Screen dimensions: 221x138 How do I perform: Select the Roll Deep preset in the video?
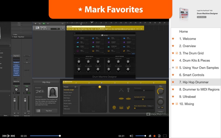67,98
